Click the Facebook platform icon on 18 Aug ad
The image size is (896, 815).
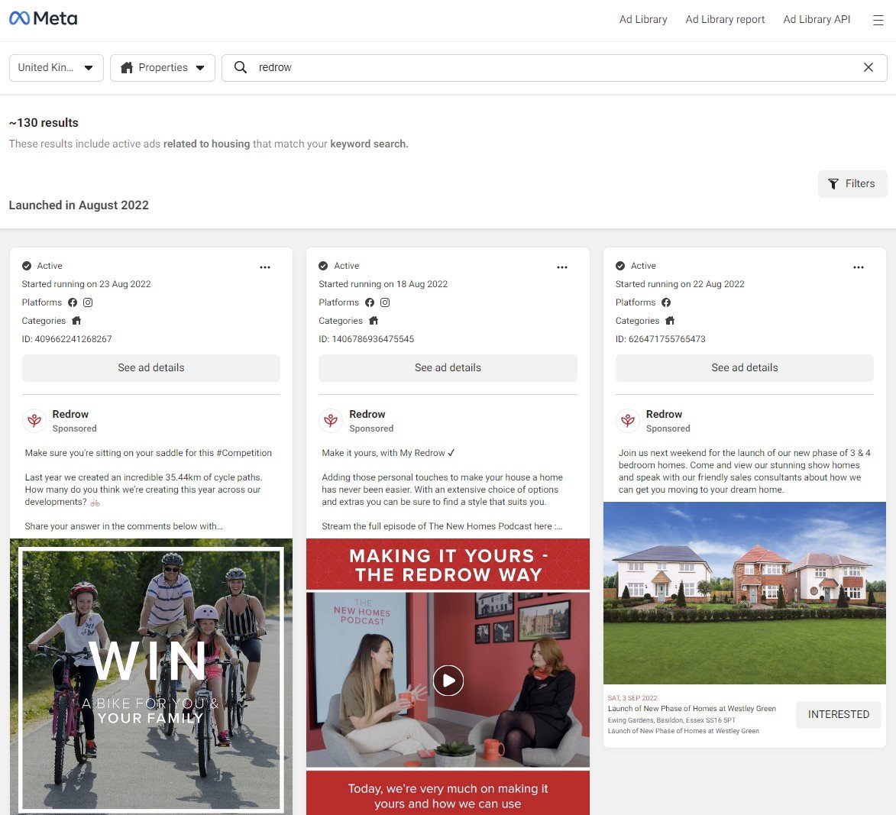click(x=370, y=302)
